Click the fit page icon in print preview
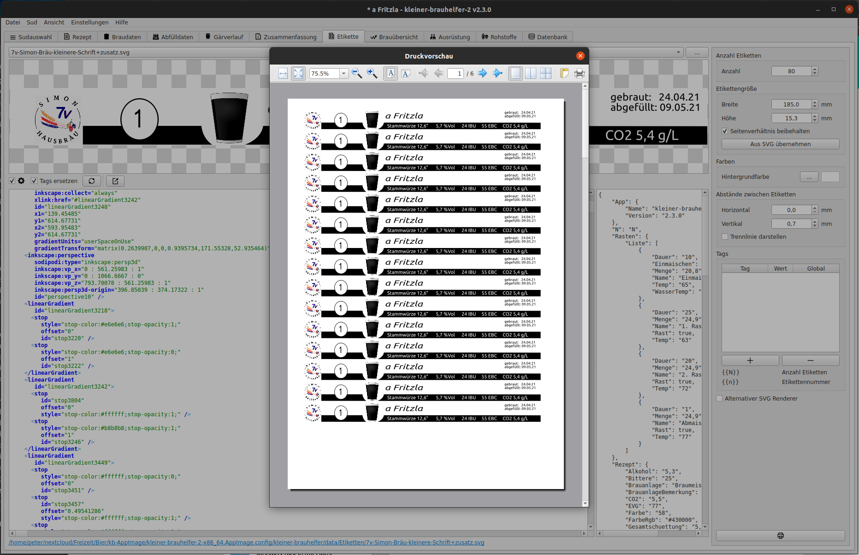 [298, 73]
